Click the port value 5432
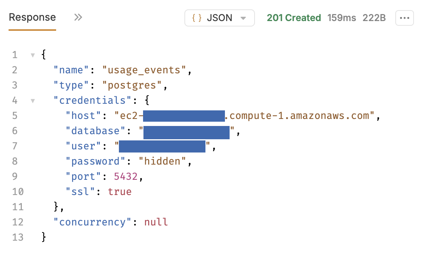This screenshot has height=266, width=421. [x=126, y=177]
